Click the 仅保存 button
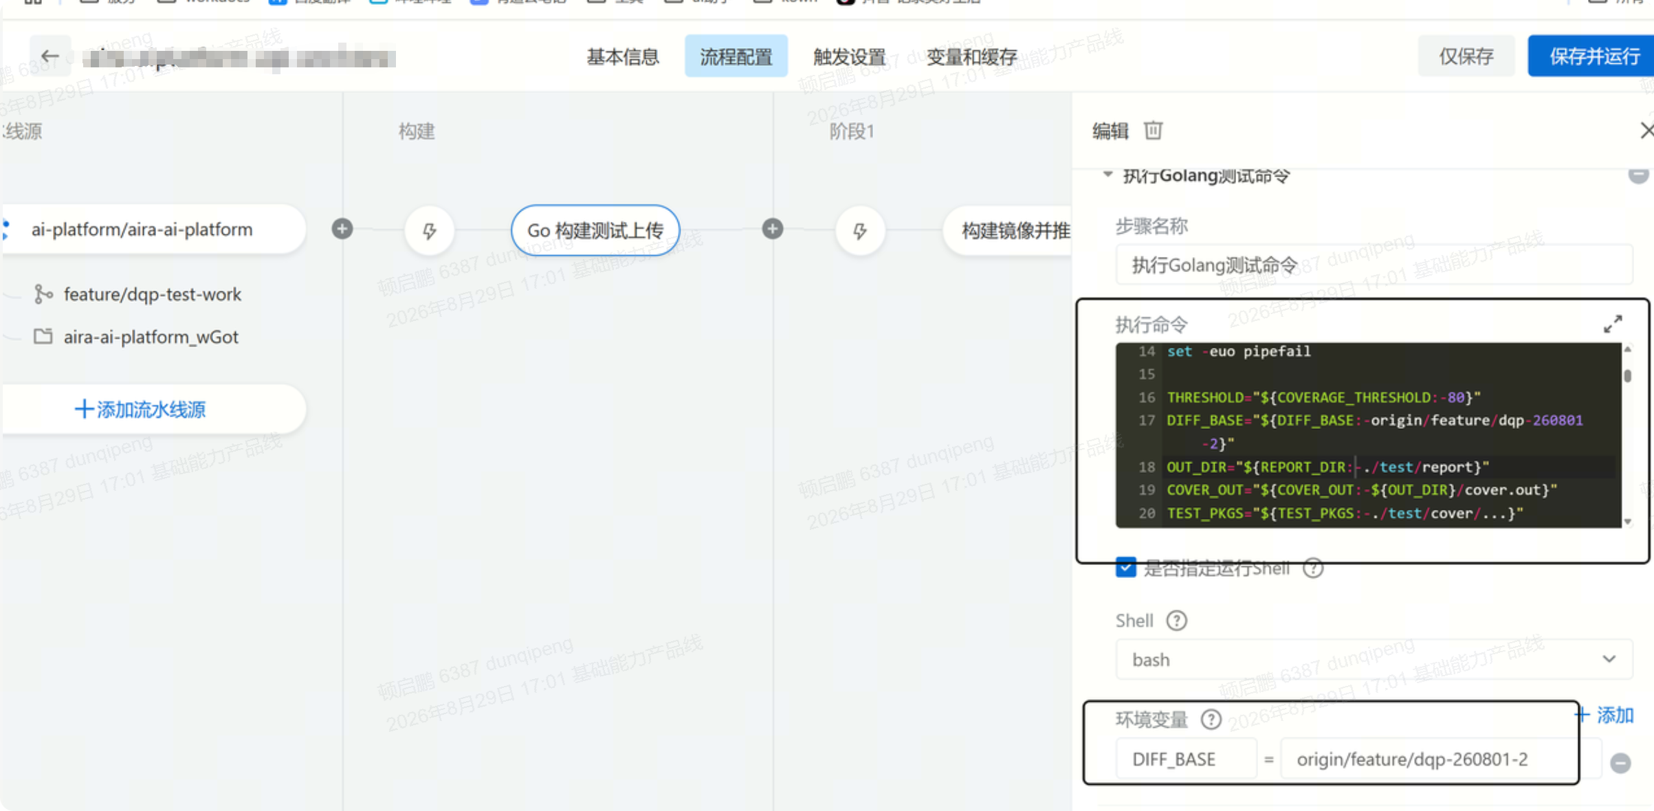The width and height of the screenshot is (1654, 811). tap(1466, 56)
